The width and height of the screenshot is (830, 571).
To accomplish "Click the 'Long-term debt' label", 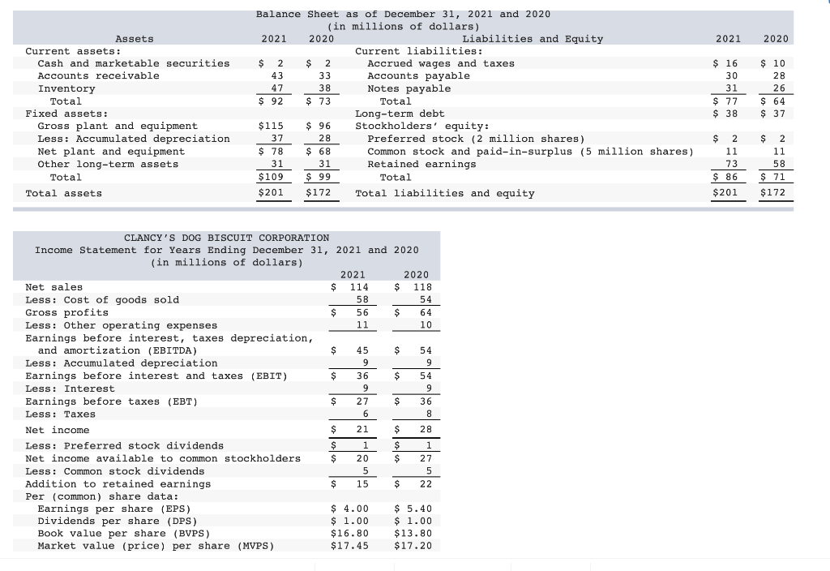I will (x=400, y=114).
